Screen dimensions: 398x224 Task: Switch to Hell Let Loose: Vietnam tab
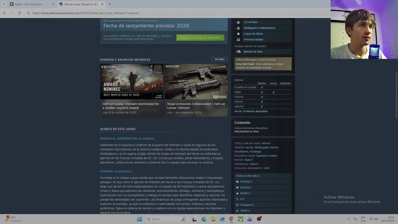pos(81,4)
